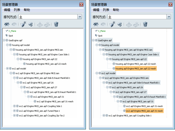The width and height of the screenshot is (175, 131).
Task: Click three-spheres group icon in right panel toolbar
Action: pyautogui.click(x=120, y=24)
